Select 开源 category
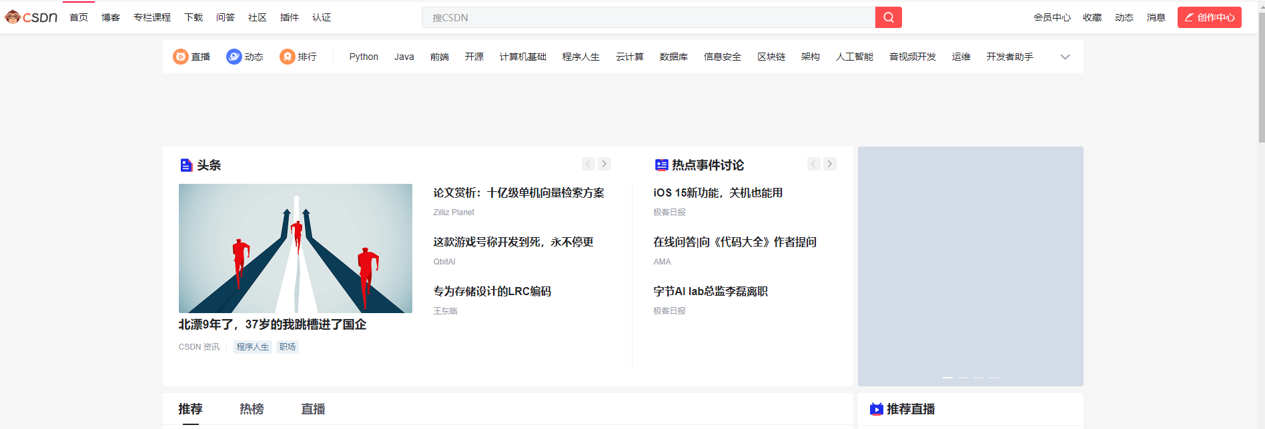 click(474, 57)
